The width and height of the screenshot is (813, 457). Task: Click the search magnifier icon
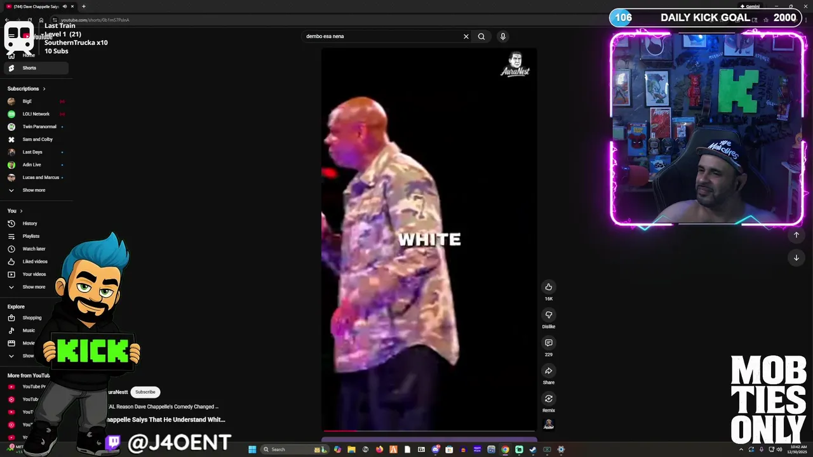pyautogui.click(x=481, y=36)
